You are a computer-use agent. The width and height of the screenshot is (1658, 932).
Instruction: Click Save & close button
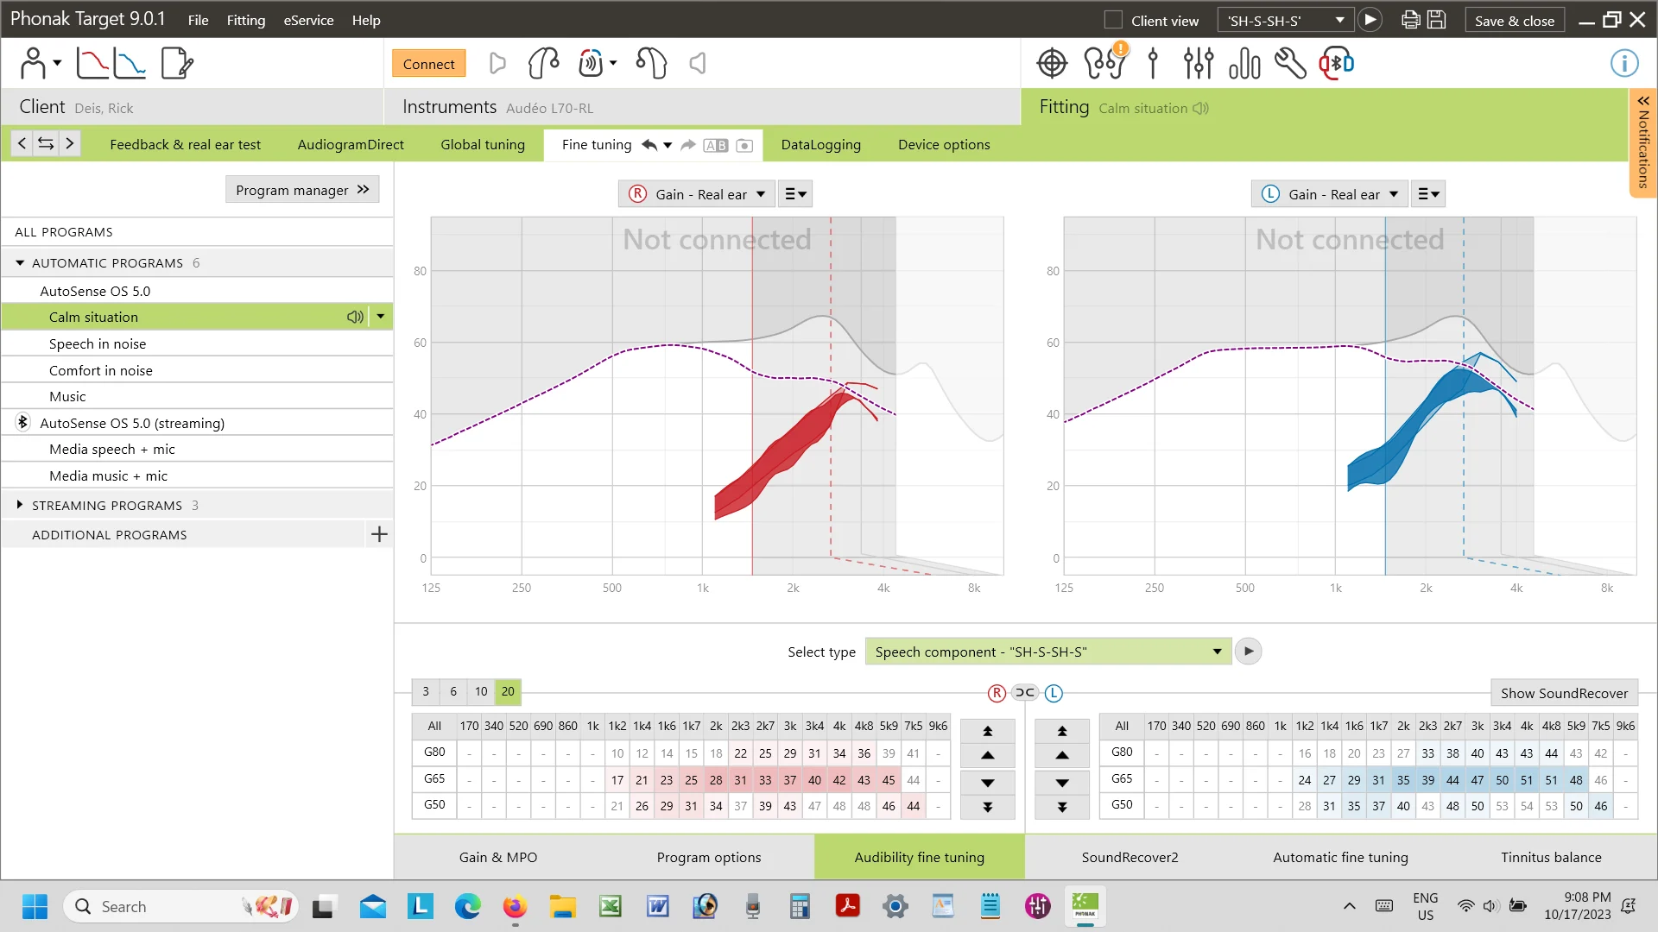click(x=1515, y=20)
